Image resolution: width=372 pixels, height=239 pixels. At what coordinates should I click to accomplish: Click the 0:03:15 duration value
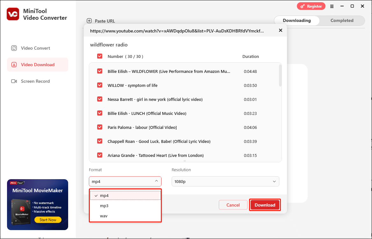point(250,155)
